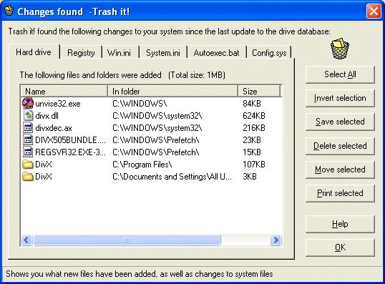
Task: Click the Delete selected button
Action: point(340,146)
